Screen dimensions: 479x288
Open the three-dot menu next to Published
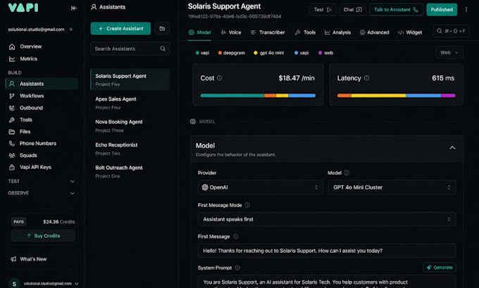coord(466,9)
